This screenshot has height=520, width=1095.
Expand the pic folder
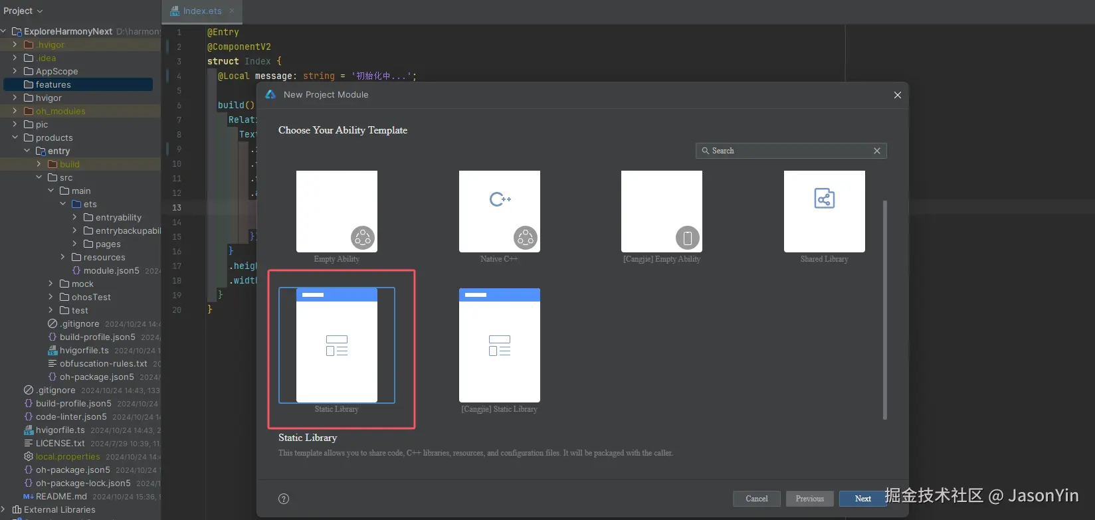(15, 124)
